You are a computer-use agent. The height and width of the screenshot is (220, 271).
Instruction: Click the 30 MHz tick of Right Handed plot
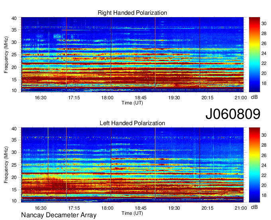14,42
